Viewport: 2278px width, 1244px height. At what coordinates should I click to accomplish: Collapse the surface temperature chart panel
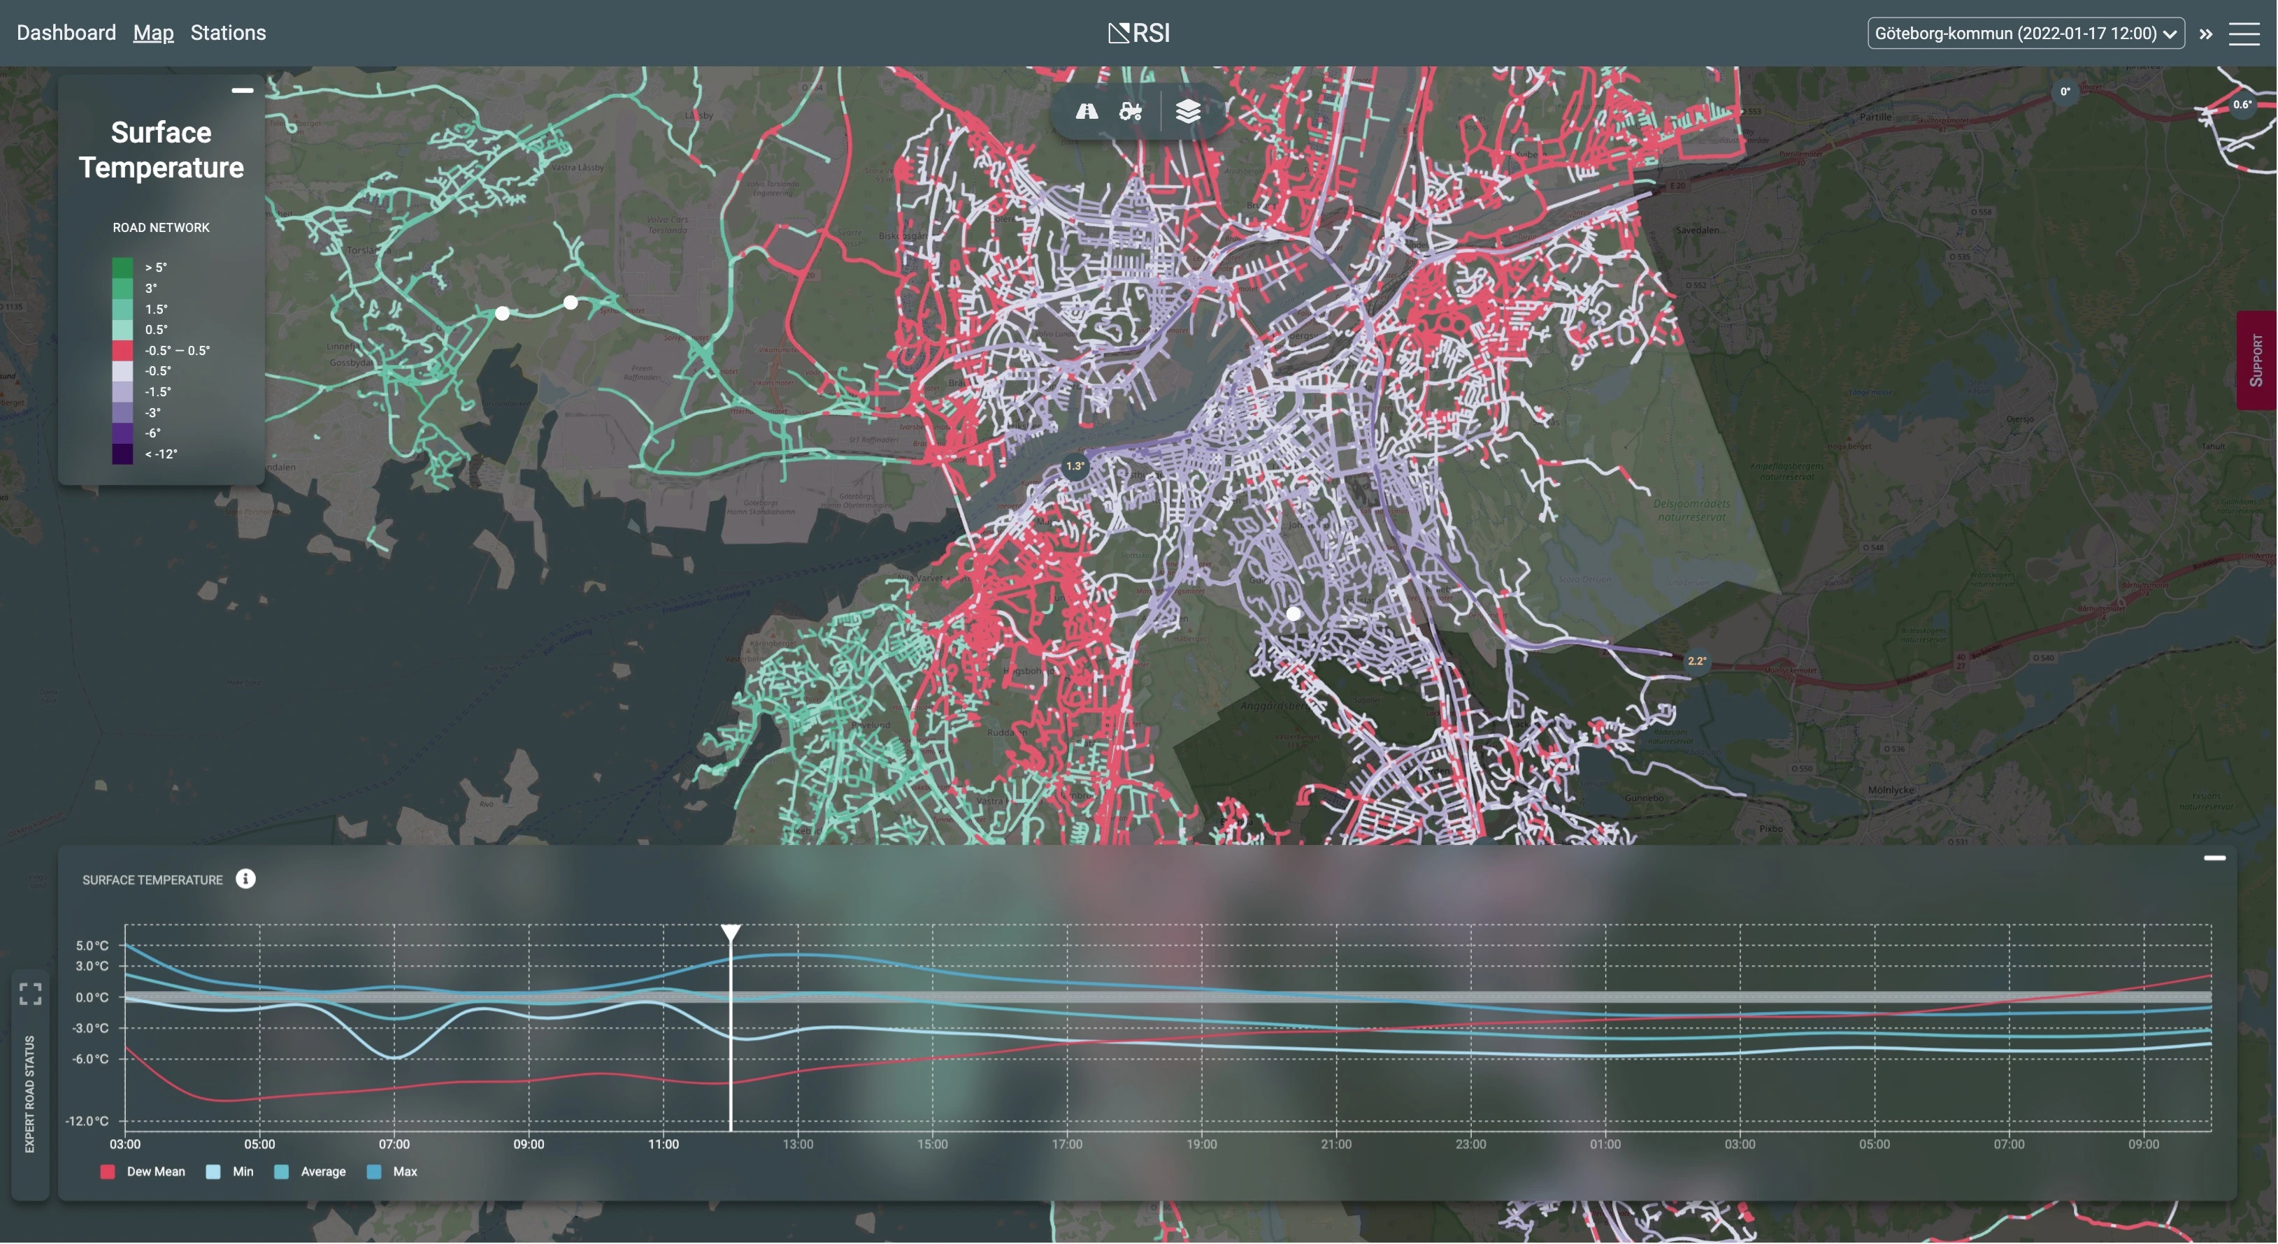coord(2214,858)
